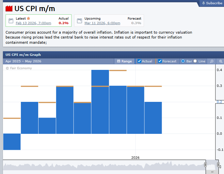The image size is (224, 174).
Task: Select the Line radio button
Action: [195, 61]
